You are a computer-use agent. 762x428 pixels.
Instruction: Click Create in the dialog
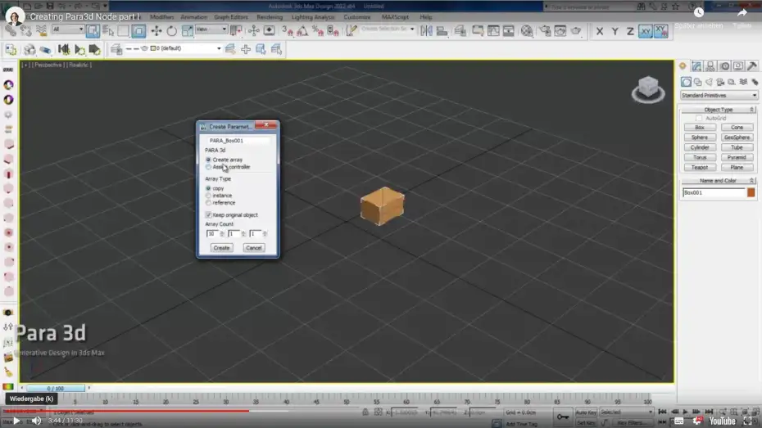coord(221,248)
